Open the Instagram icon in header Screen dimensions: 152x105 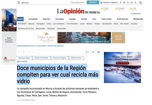128,3
